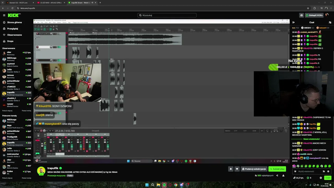This screenshot has width=334, height=188.
Task: Collapse followed list with Pokaż mniej
Action: tap(26, 111)
